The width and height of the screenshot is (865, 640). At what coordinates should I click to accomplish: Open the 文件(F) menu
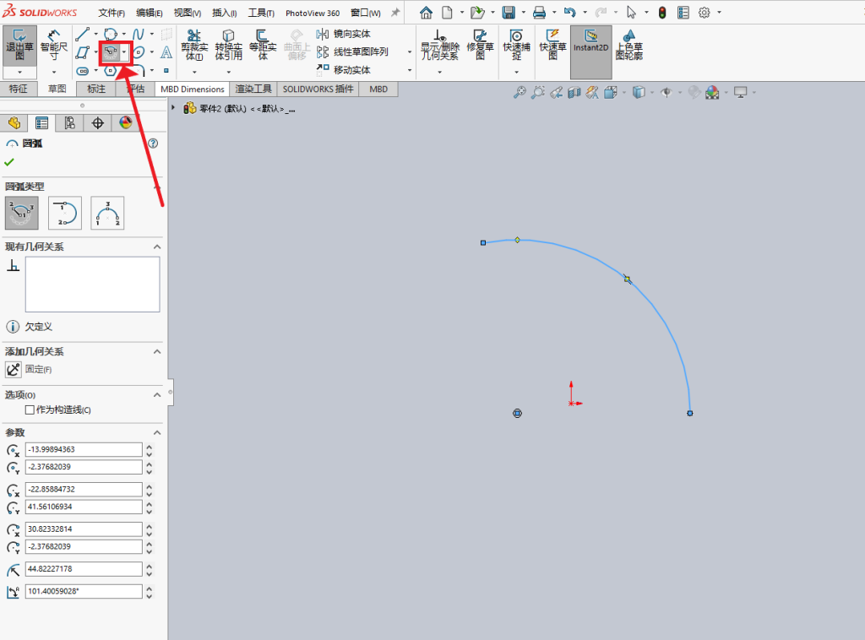(x=112, y=13)
